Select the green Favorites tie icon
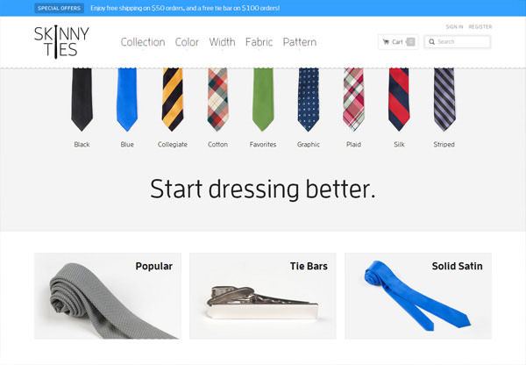 click(263, 99)
